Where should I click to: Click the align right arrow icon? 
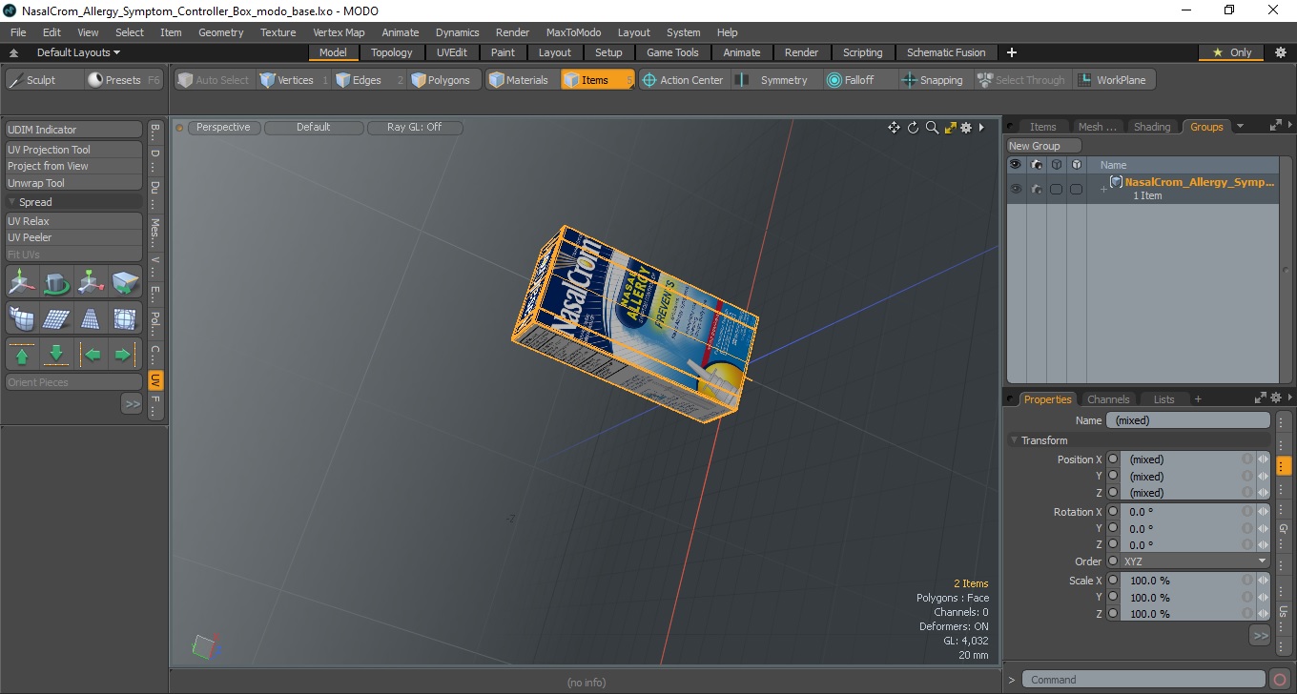126,355
